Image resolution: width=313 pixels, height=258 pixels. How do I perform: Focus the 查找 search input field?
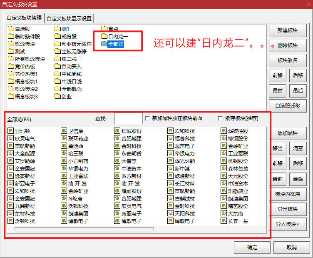pos(129,118)
